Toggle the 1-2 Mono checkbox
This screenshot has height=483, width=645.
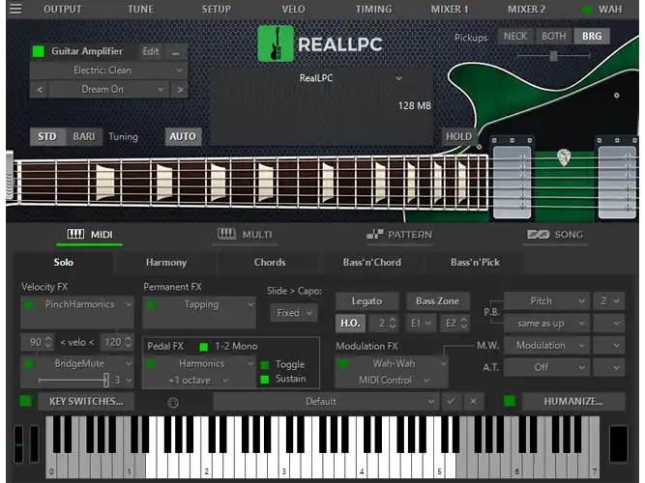(x=204, y=347)
